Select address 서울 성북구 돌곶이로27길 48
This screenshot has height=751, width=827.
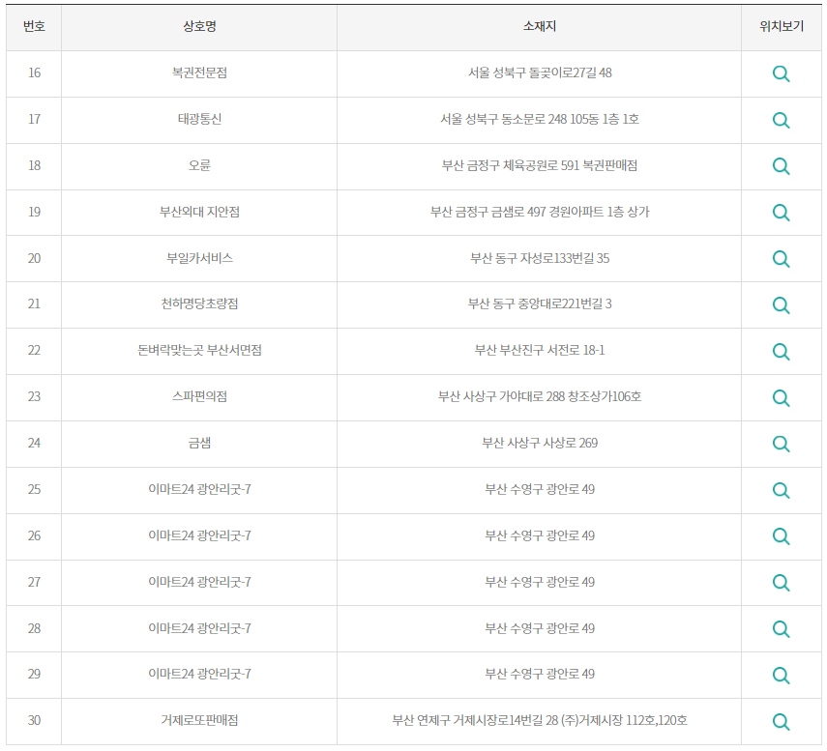(x=540, y=72)
